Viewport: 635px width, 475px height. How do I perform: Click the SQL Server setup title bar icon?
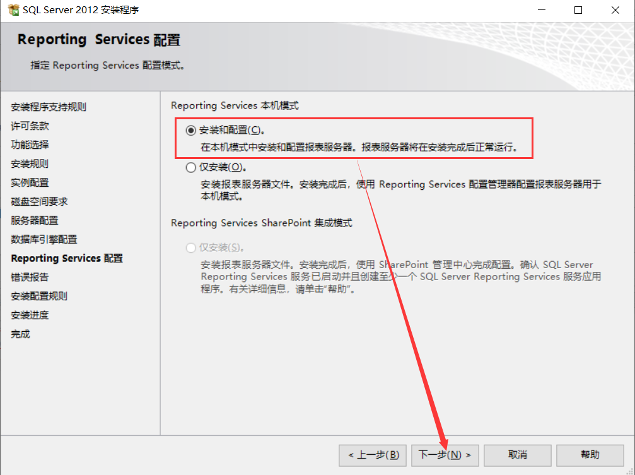coord(13,9)
